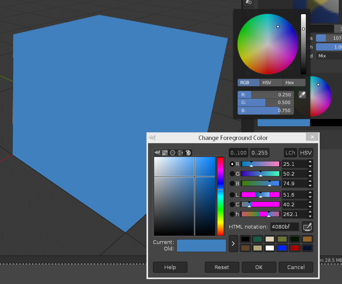This screenshot has width=342, height=284.
Task: Switch to the CMYK color selector
Action: [x=165, y=153]
